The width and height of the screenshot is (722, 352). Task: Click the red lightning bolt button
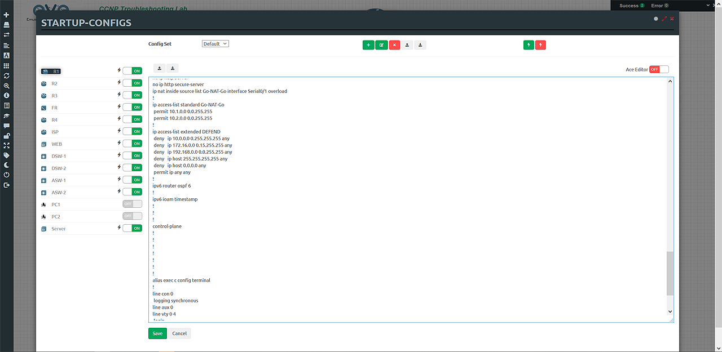click(540, 45)
